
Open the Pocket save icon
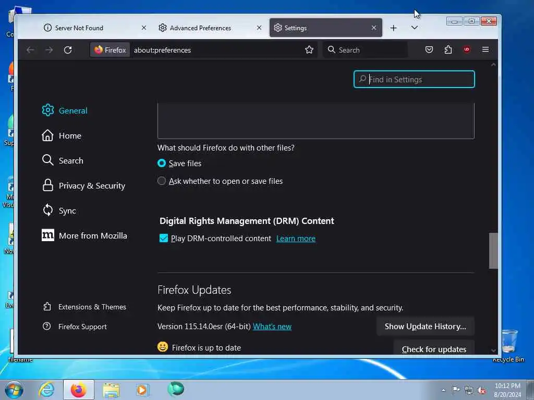429,49
